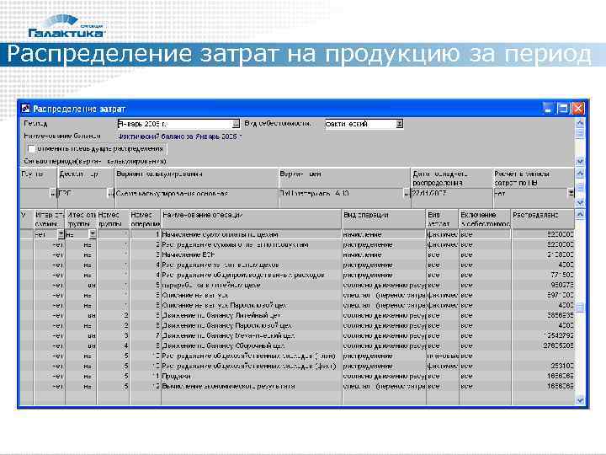Click ellipsis button in the Дескриптор field

tap(110, 193)
